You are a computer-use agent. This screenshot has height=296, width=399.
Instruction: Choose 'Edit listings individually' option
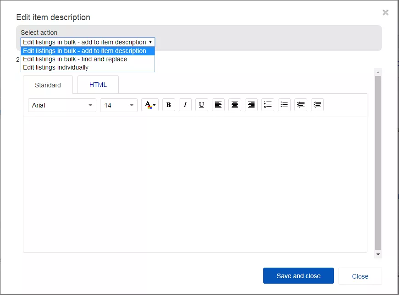56,67
